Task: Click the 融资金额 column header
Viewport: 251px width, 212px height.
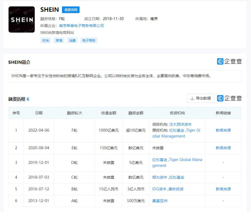Action: [x=136, y=113]
